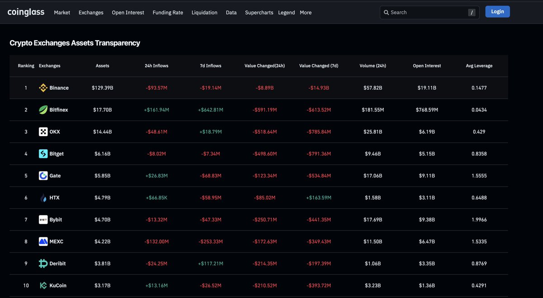
Task: Click Binance assets value $129.39B
Action: point(103,88)
